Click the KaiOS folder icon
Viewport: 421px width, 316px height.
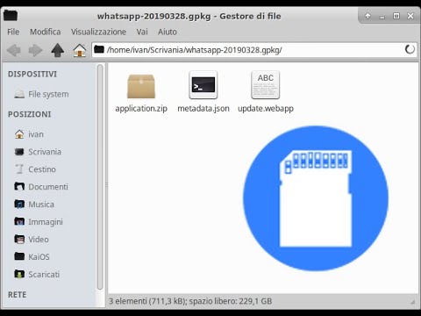(19, 256)
